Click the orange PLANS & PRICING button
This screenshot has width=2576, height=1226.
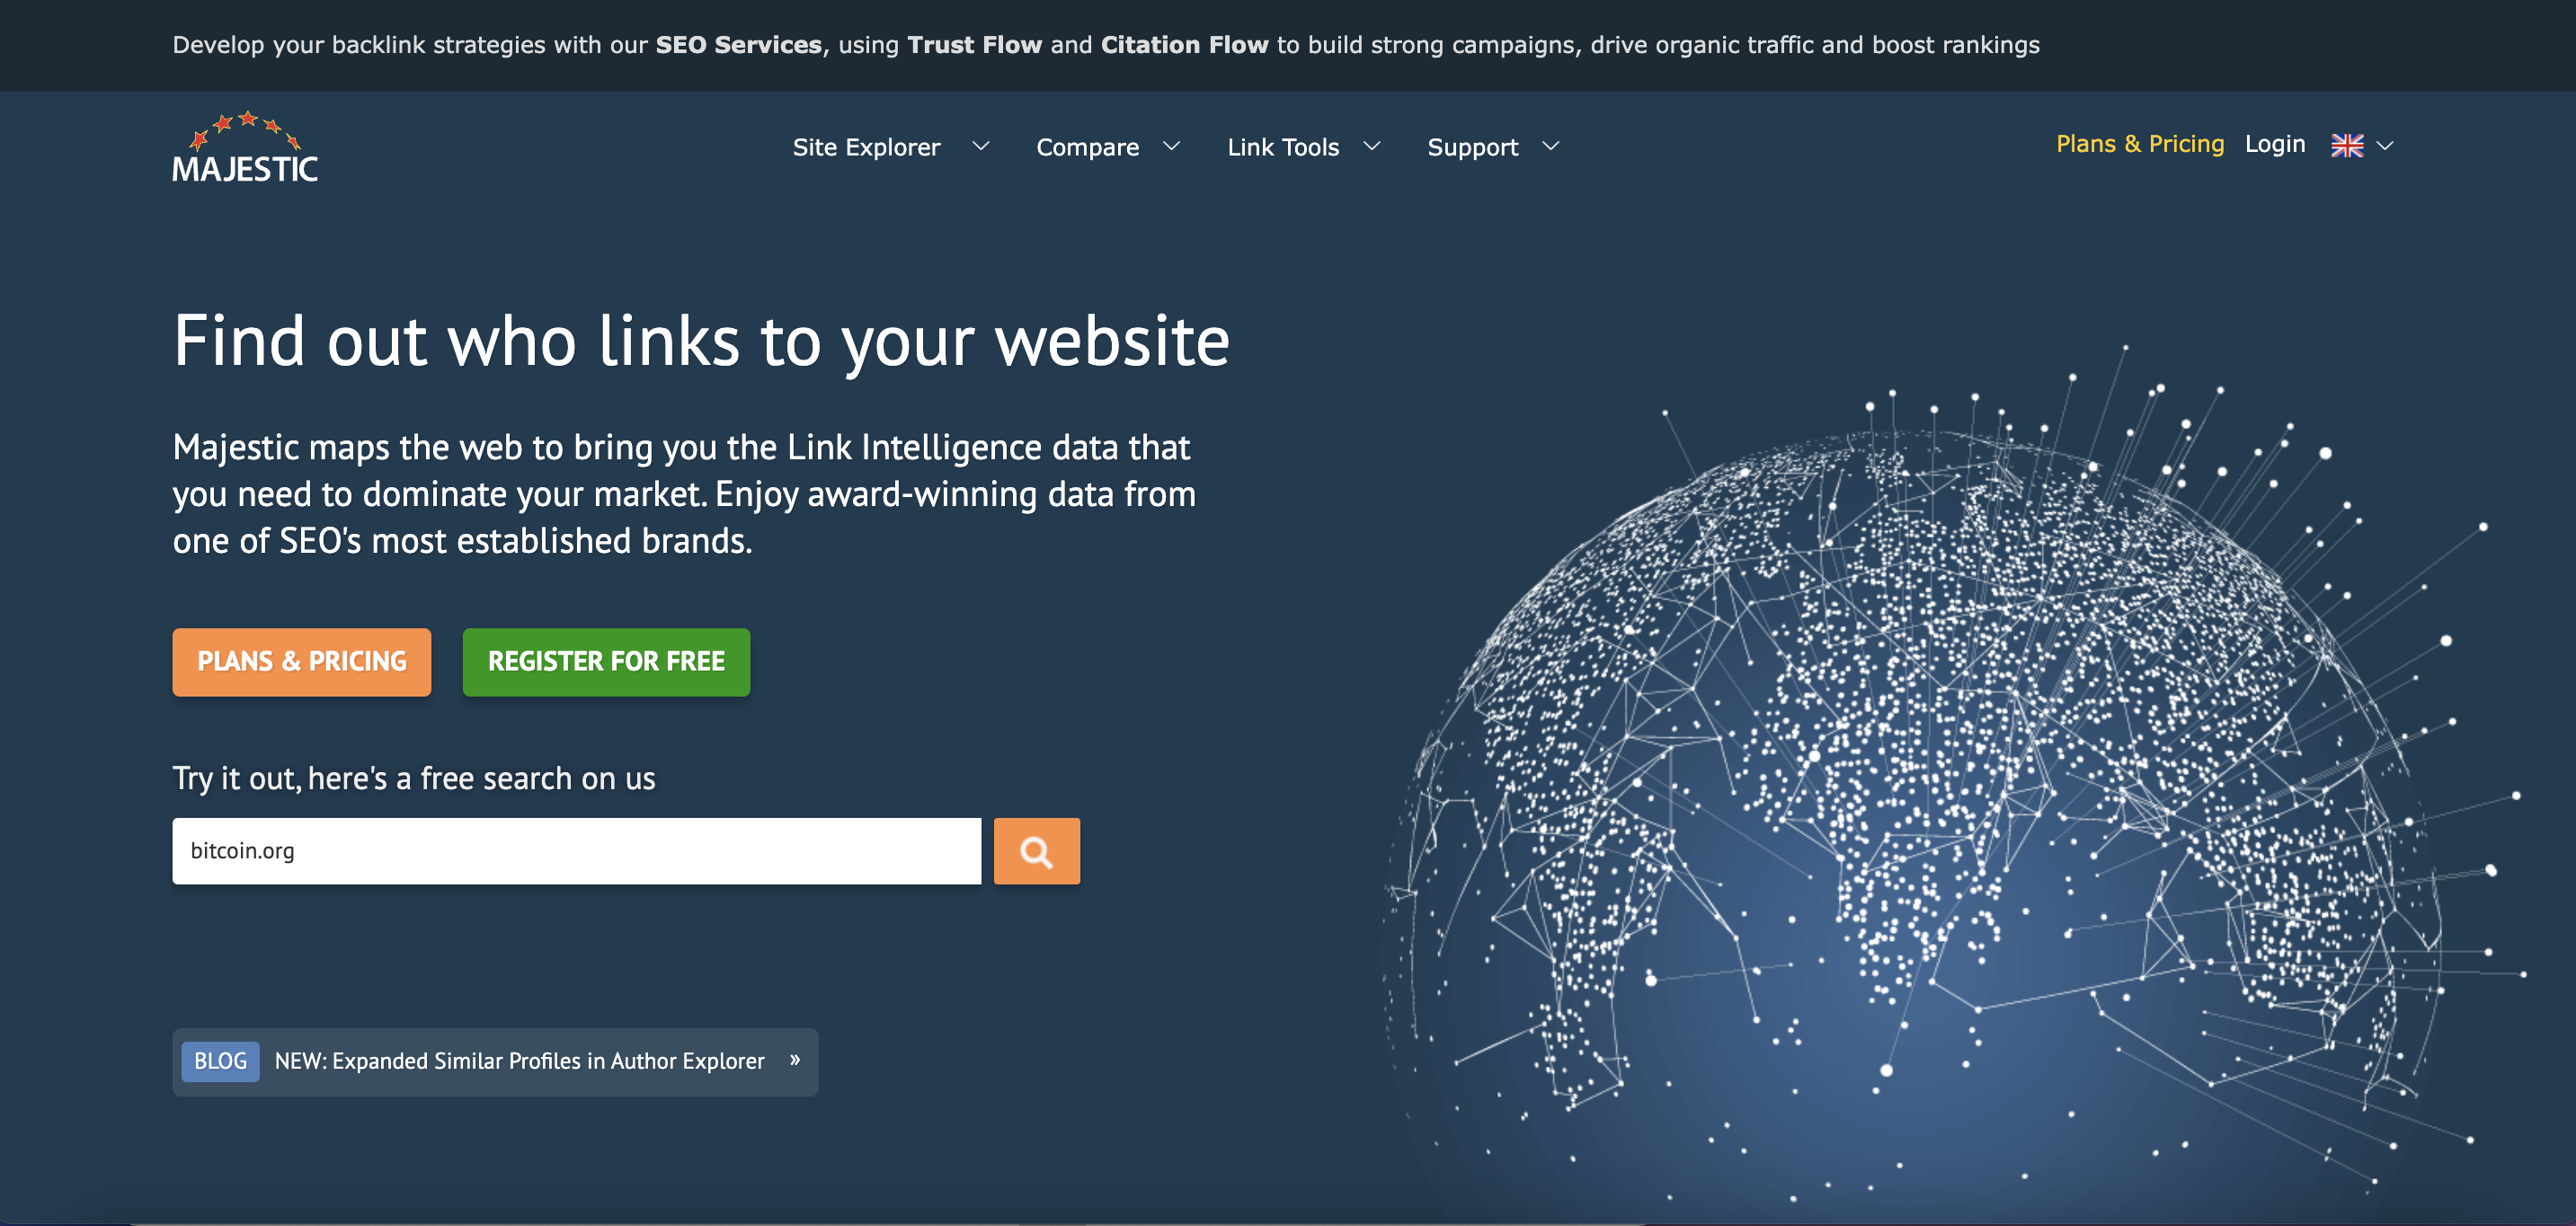point(302,662)
